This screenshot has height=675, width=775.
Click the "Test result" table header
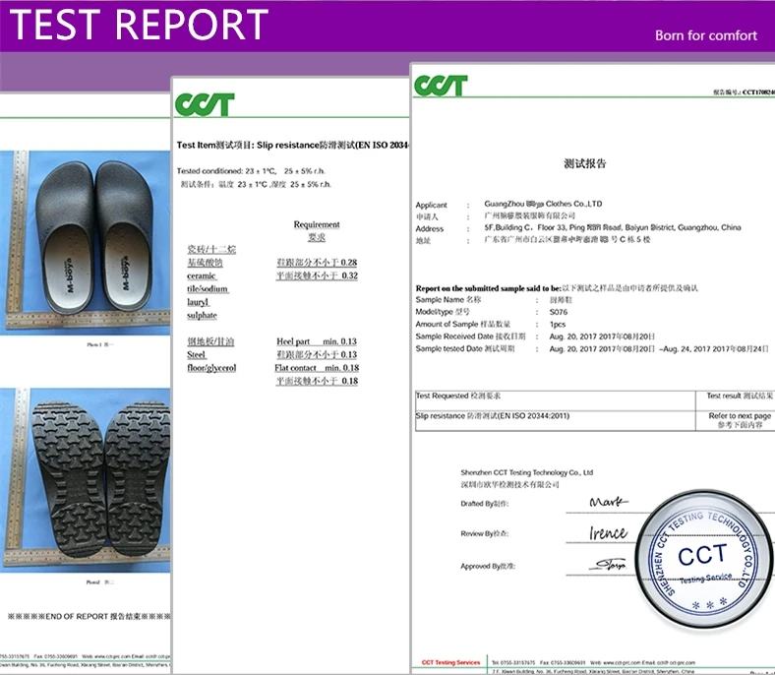740,396
